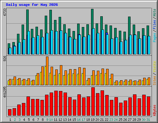Viewport: 158px width, 123px height.
Task: Click the green hits bar for day 27
Action: (x=129, y=26)
